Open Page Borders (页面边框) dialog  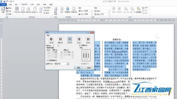point(74,10)
